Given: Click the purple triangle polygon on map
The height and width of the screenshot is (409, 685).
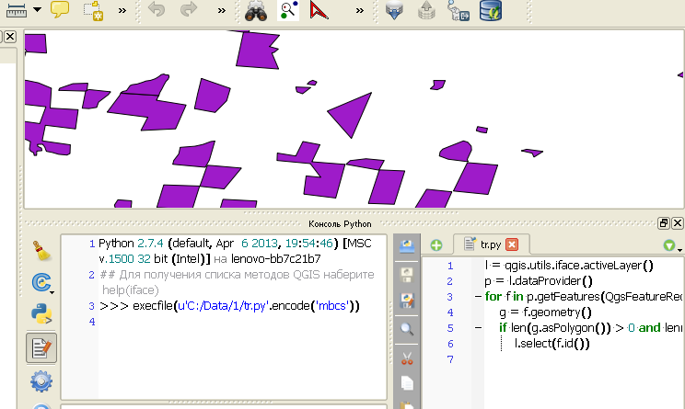Looking at the screenshot, I should 352,114.
